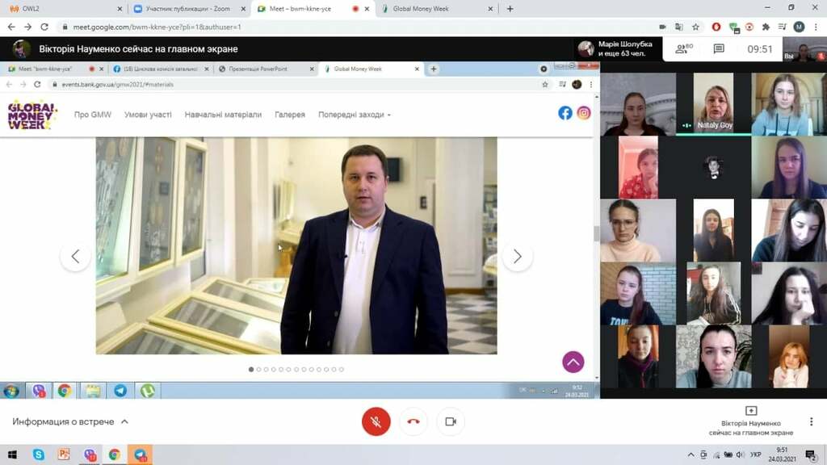827x465 pixels.
Task: Toggle the camera button in Meet
Action: click(x=451, y=421)
